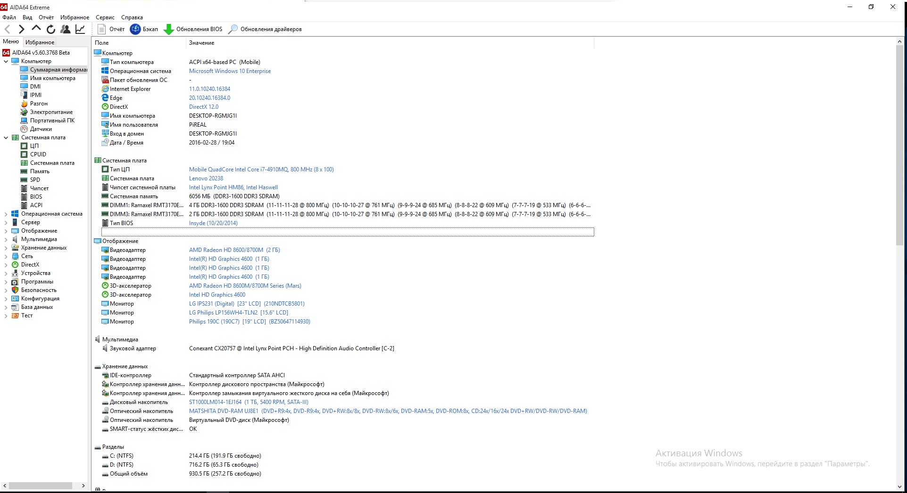This screenshot has height=493, width=907.
Task: Collapse the Системная плата tree node
Action: pyautogui.click(x=6, y=137)
